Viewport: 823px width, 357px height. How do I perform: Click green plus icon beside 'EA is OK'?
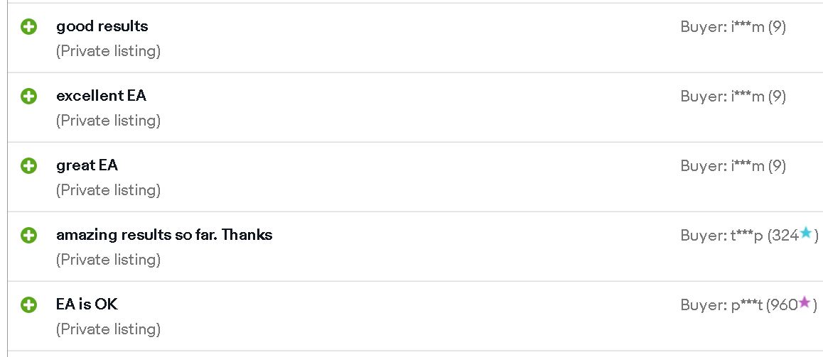[x=29, y=305]
